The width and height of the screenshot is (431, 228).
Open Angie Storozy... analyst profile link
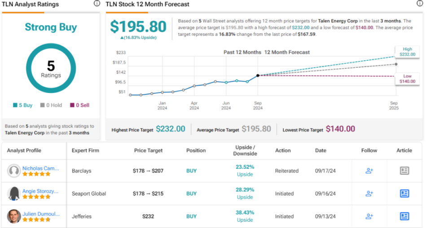[40, 191]
